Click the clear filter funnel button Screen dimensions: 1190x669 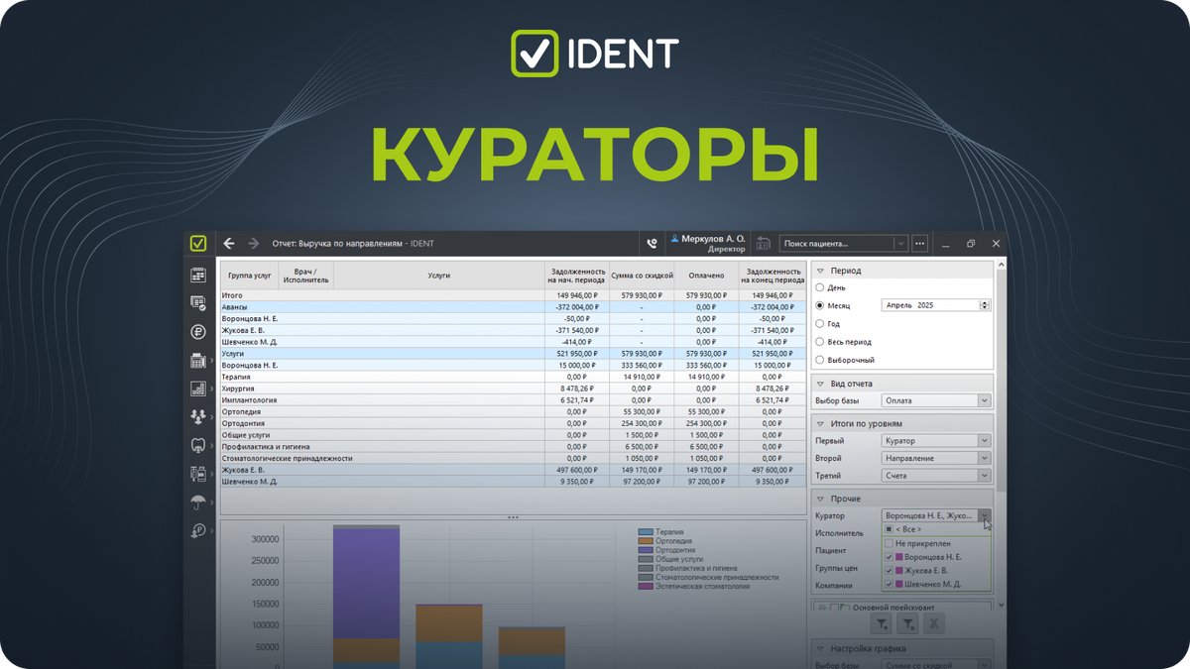907,623
